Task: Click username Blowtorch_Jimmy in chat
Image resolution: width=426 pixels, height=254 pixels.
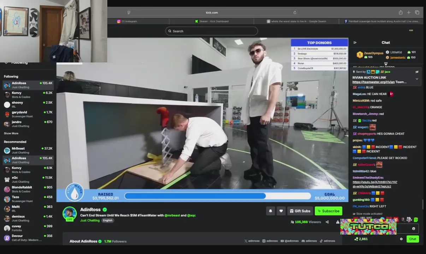Action: 365,114
